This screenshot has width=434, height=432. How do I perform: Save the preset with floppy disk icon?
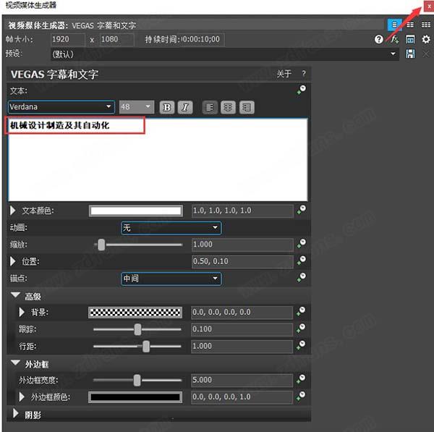410,54
